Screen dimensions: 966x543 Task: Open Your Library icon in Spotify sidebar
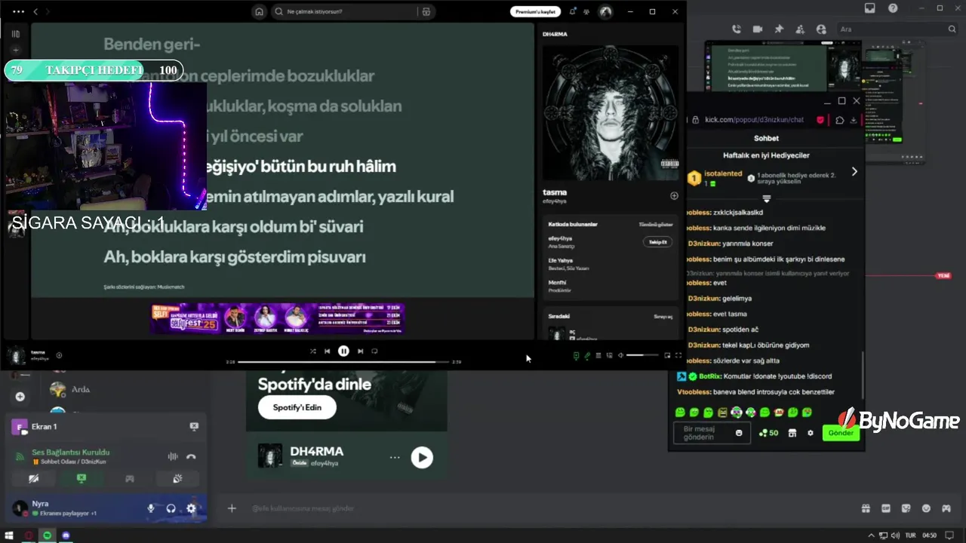tap(16, 34)
